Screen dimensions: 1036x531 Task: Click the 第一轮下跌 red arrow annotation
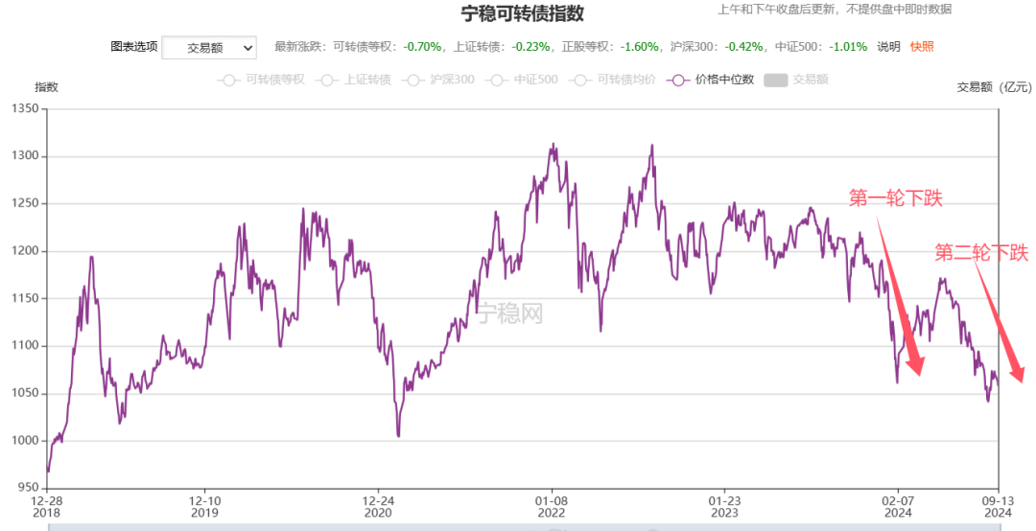tap(899, 296)
